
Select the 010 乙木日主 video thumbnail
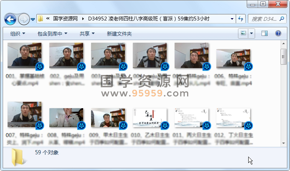click(150, 118)
